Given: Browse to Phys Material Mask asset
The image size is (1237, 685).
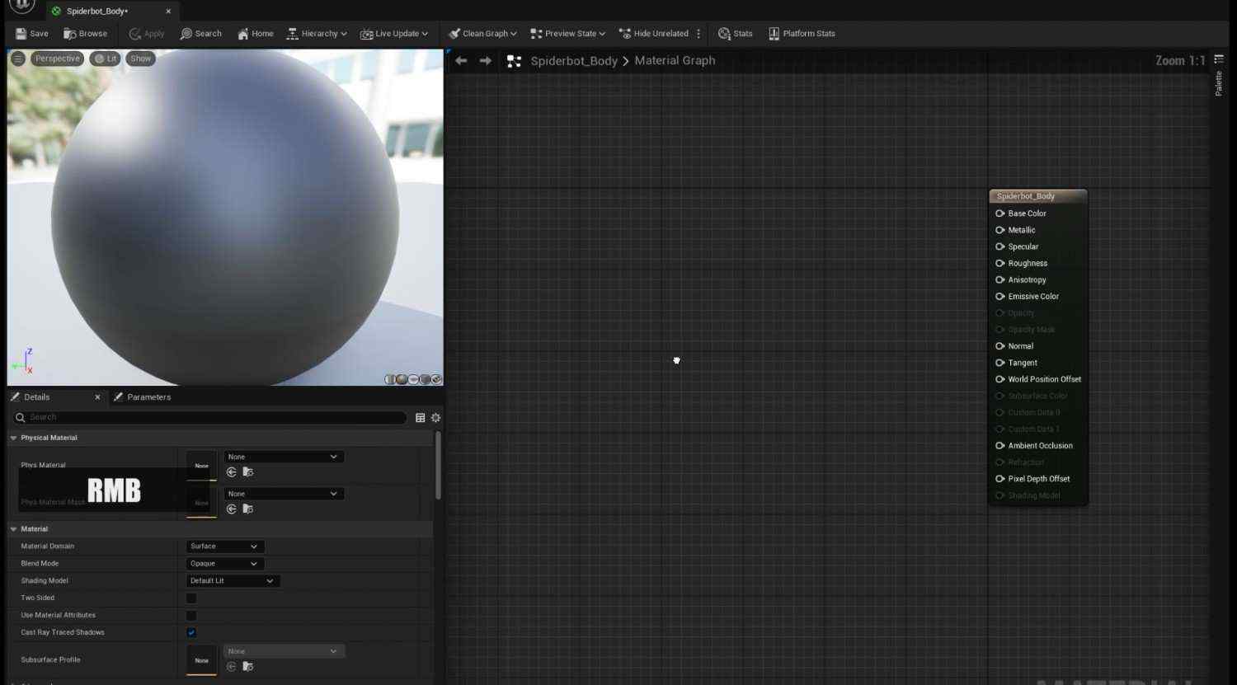Looking at the screenshot, I should pyautogui.click(x=247, y=509).
